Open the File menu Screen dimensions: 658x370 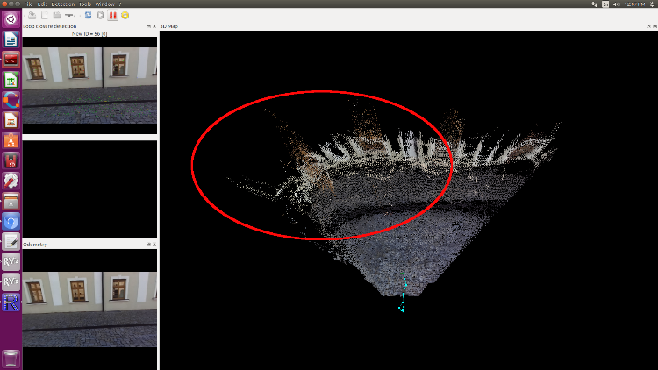(x=29, y=4)
